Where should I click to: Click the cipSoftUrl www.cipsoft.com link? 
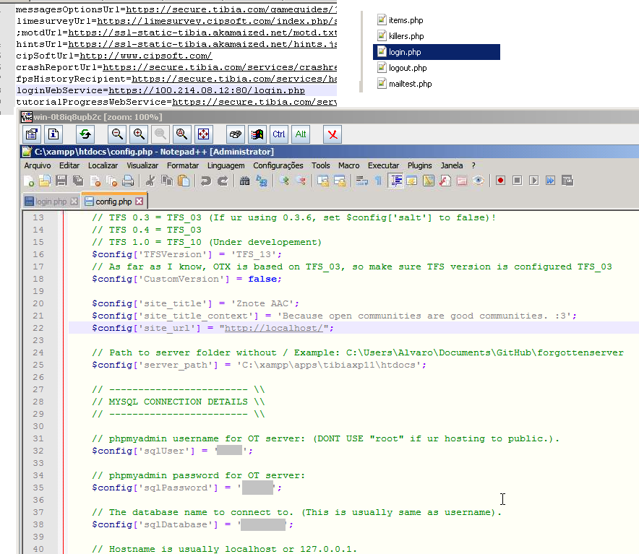tap(146, 56)
